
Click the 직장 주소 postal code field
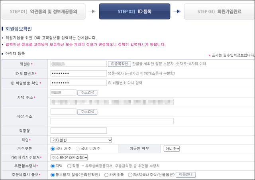(63, 111)
